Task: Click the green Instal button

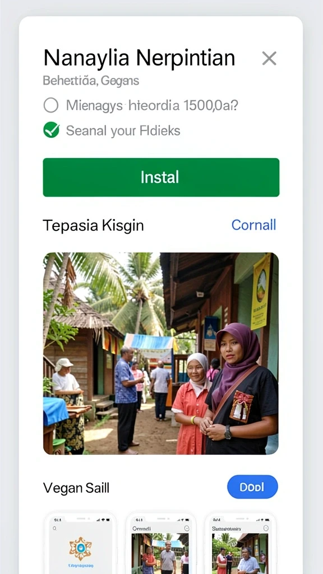Action: (x=161, y=178)
